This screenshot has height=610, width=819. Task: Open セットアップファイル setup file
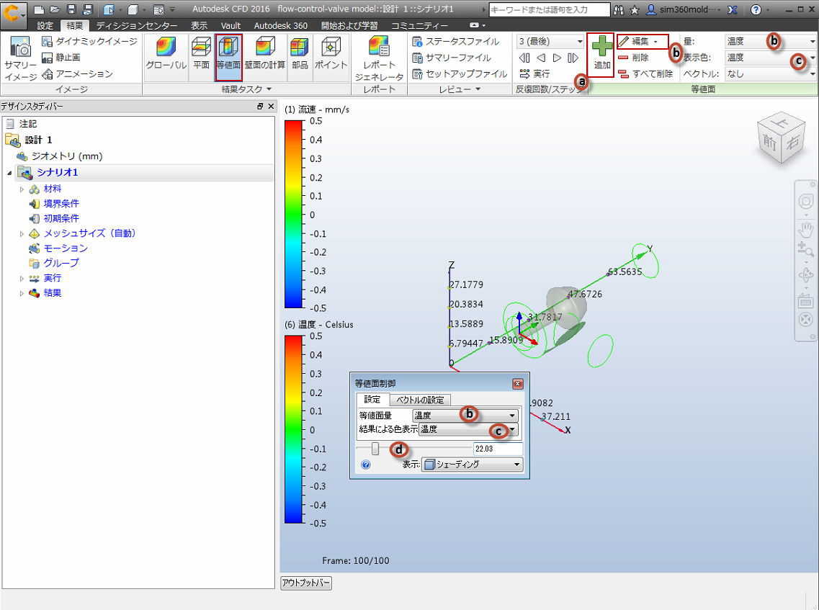[x=460, y=73]
